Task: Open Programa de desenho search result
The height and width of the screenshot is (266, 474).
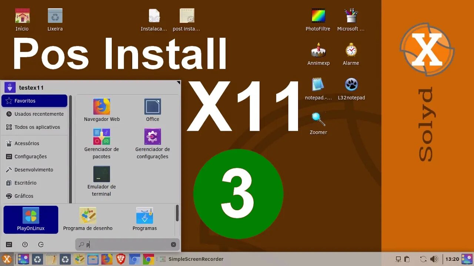Action: 88,219
